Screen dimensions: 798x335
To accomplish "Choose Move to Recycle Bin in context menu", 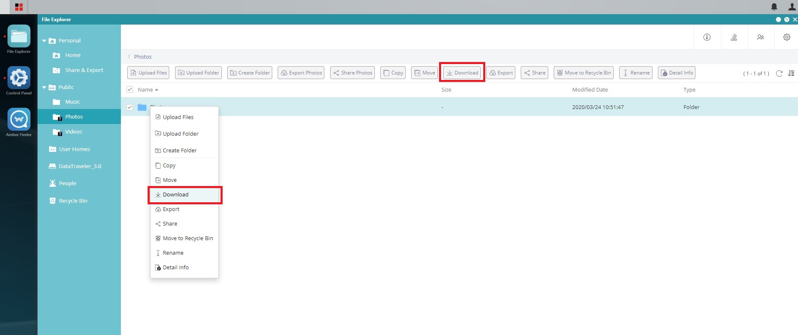I will click(x=184, y=238).
